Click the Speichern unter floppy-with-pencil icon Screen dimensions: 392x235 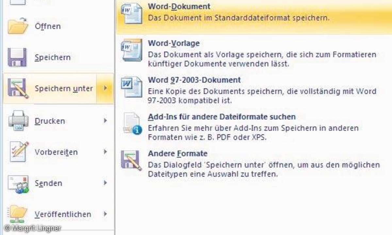pyautogui.click(x=18, y=88)
